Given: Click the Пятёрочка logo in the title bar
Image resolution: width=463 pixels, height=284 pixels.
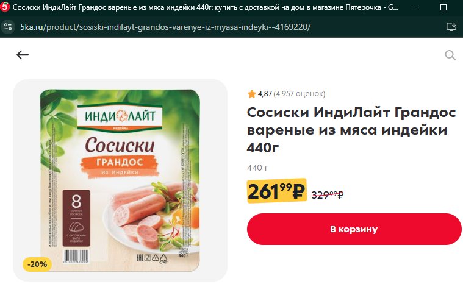Looking at the screenshot, I should tap(5, 7).
